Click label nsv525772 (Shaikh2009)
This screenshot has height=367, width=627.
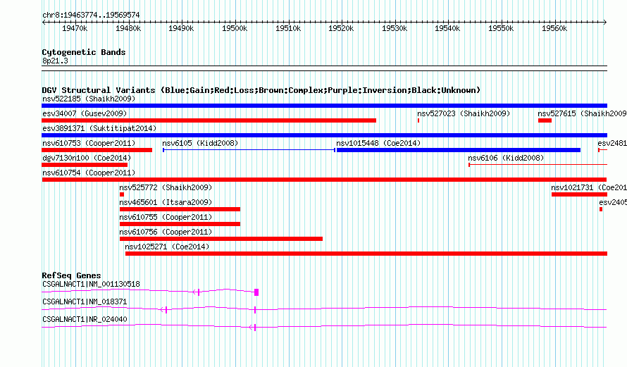[166, 187]
